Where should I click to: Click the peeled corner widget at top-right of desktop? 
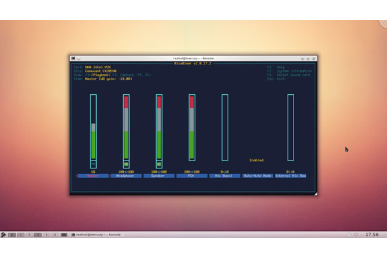(x=383, y=24)
